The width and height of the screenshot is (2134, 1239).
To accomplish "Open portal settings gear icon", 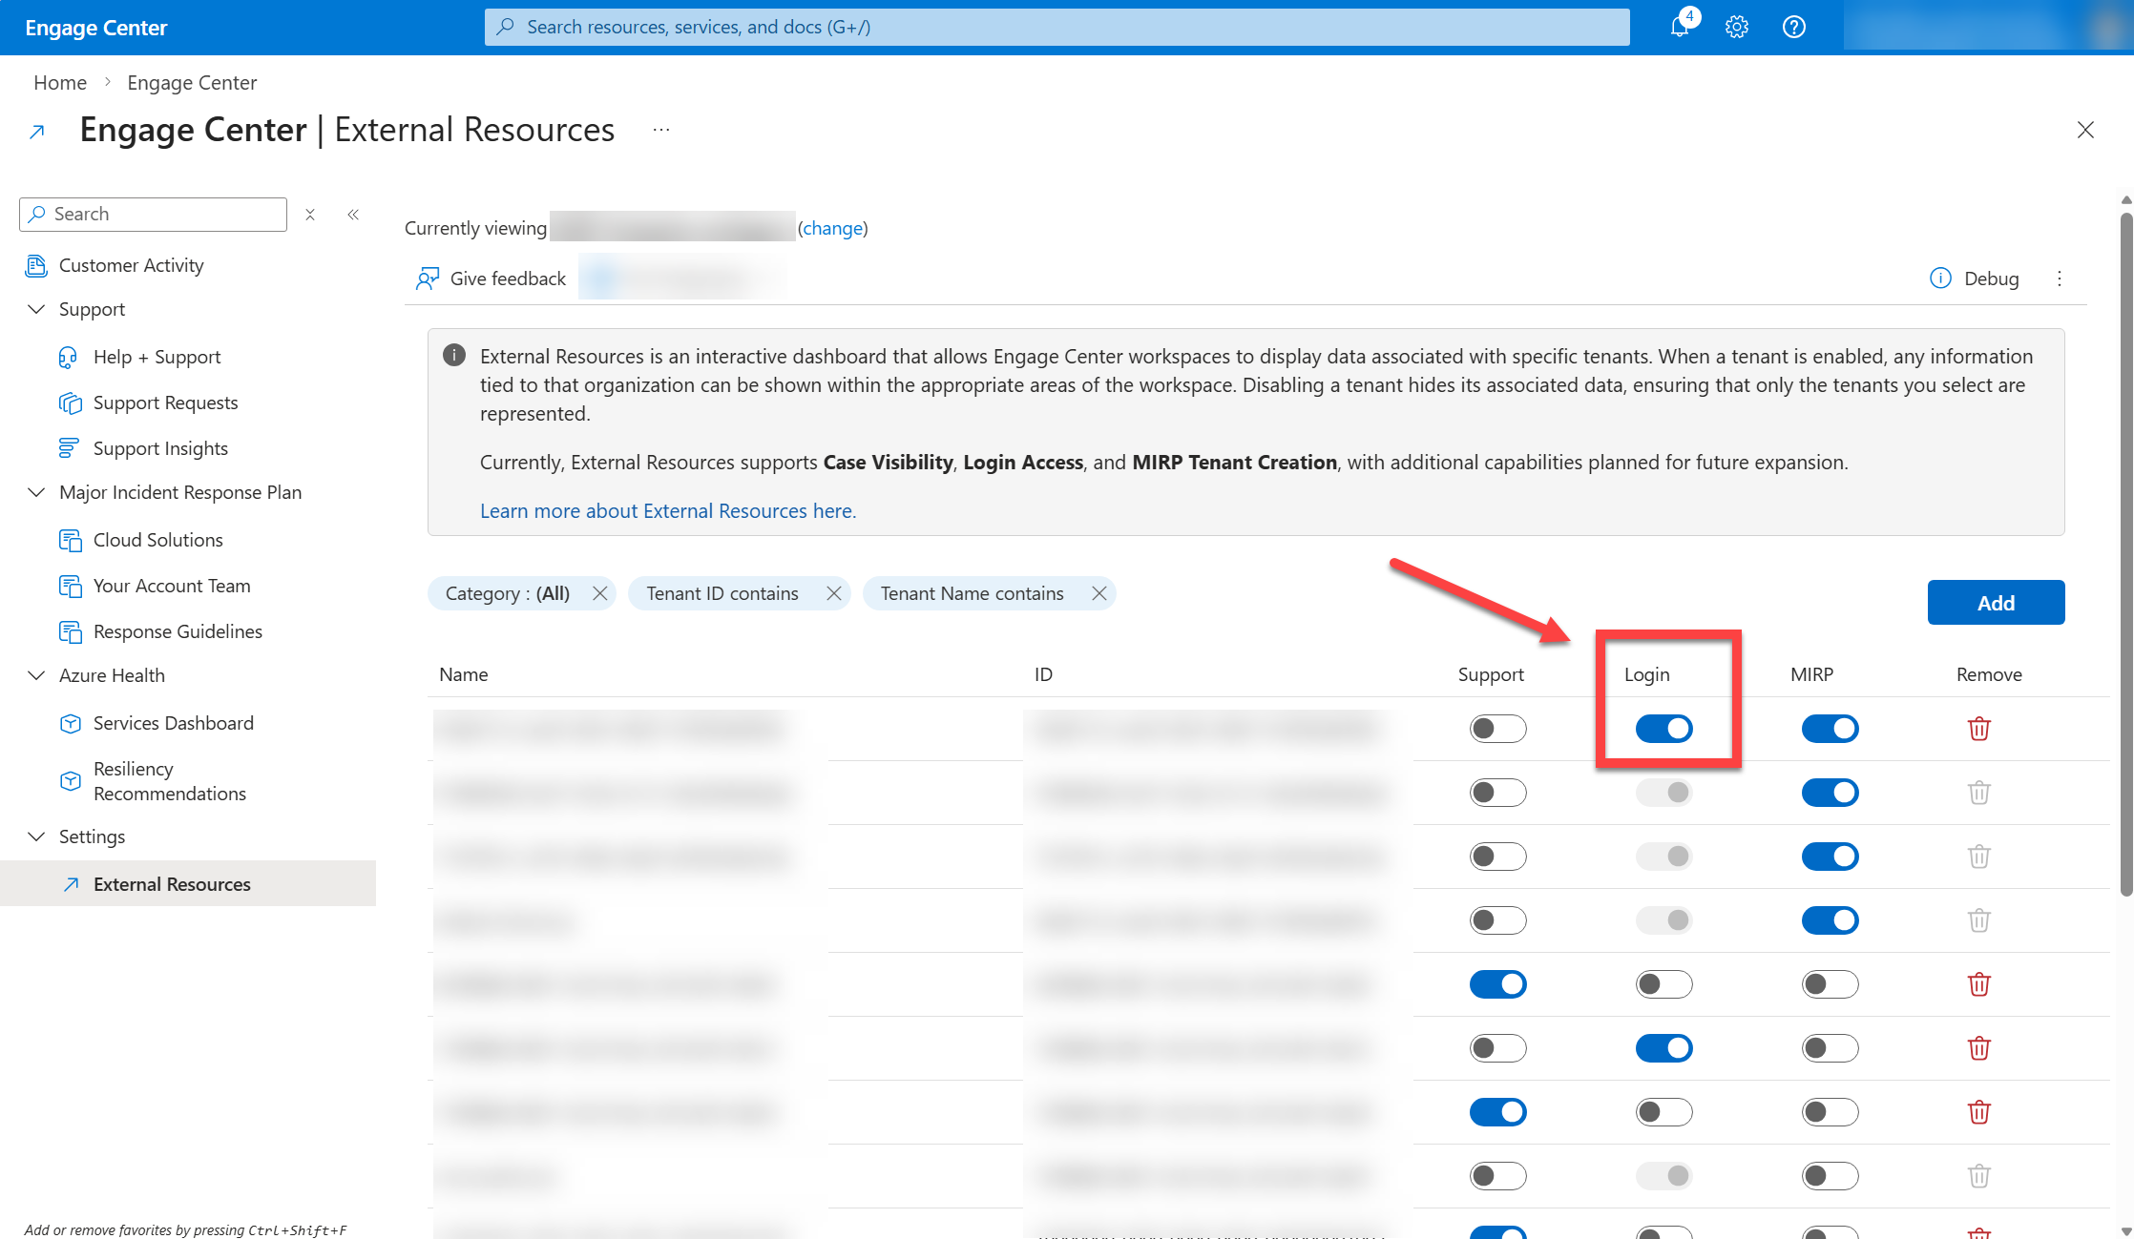I will pyautogui.click(x=1737, y=27).
